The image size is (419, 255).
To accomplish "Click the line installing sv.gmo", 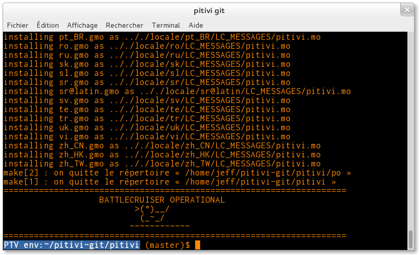I will [x=147, y=101].
